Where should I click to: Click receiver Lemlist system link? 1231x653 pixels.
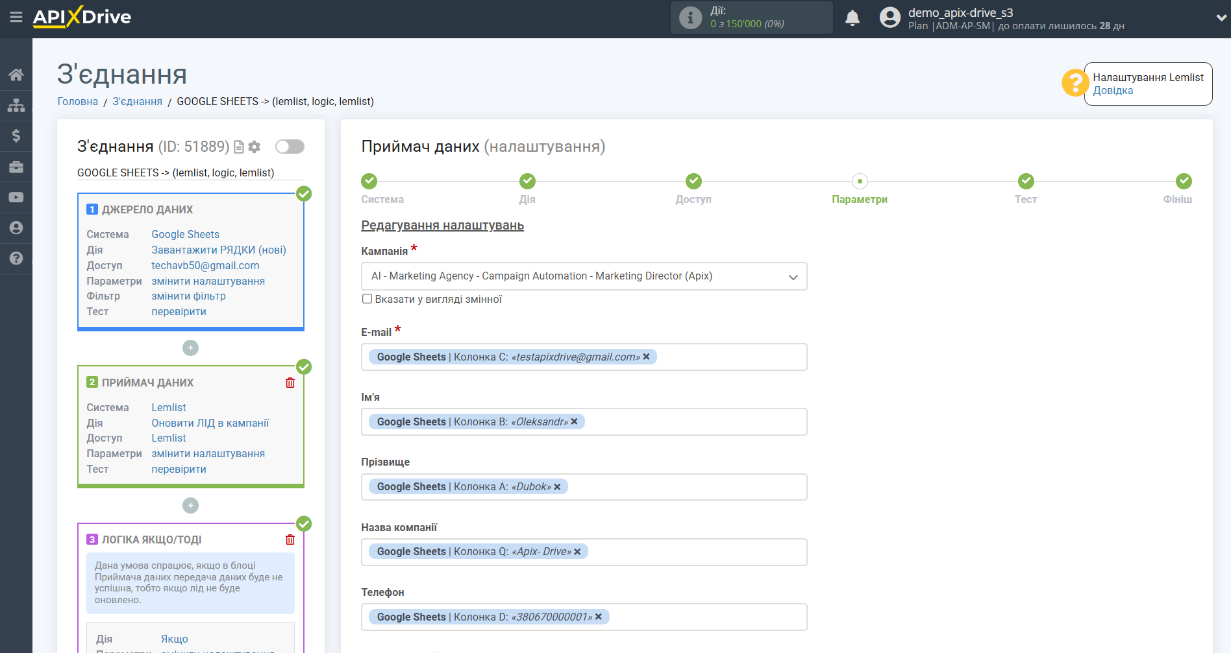(169, 407)
